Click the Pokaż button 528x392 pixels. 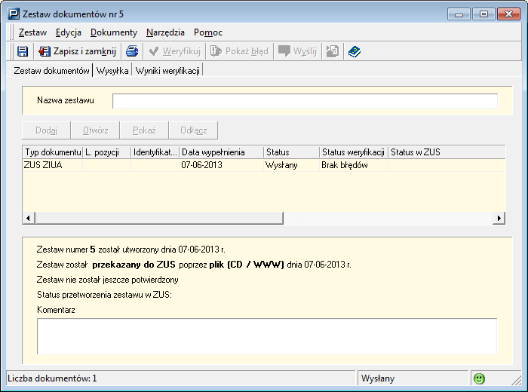point(144,130)
